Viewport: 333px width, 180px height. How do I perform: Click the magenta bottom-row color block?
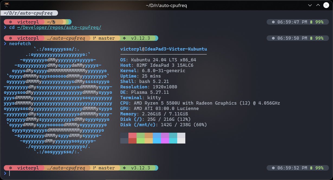165,141
